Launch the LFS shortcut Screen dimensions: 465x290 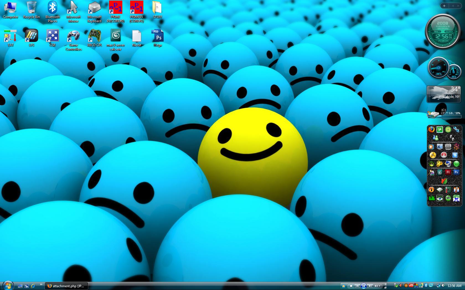point(31,38)
